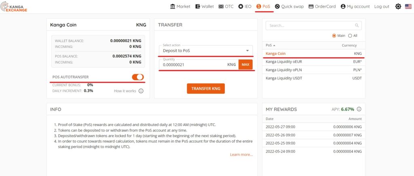Viewport: 414px width, 176px height.
Task: Select the Main radio button
Action: (334, 36)
